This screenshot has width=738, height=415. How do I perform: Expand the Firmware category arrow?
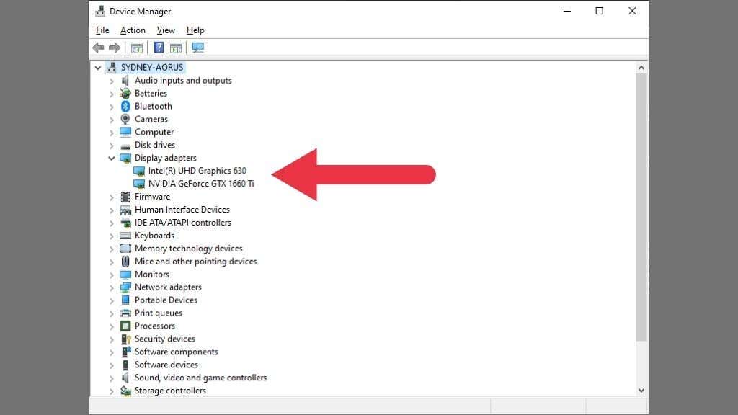(x=112, y=197)
